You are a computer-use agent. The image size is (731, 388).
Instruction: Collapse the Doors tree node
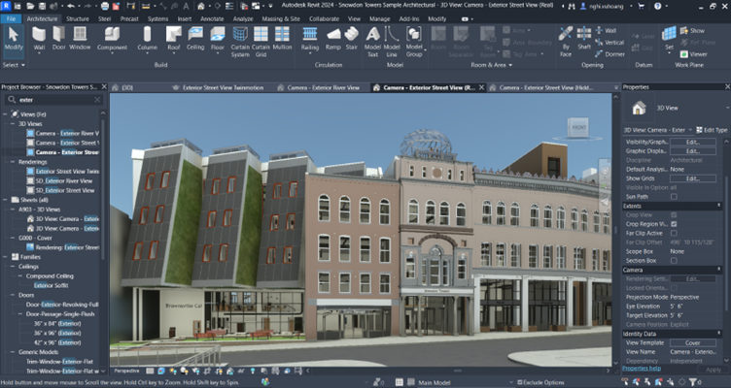click(x=13, y=295)
